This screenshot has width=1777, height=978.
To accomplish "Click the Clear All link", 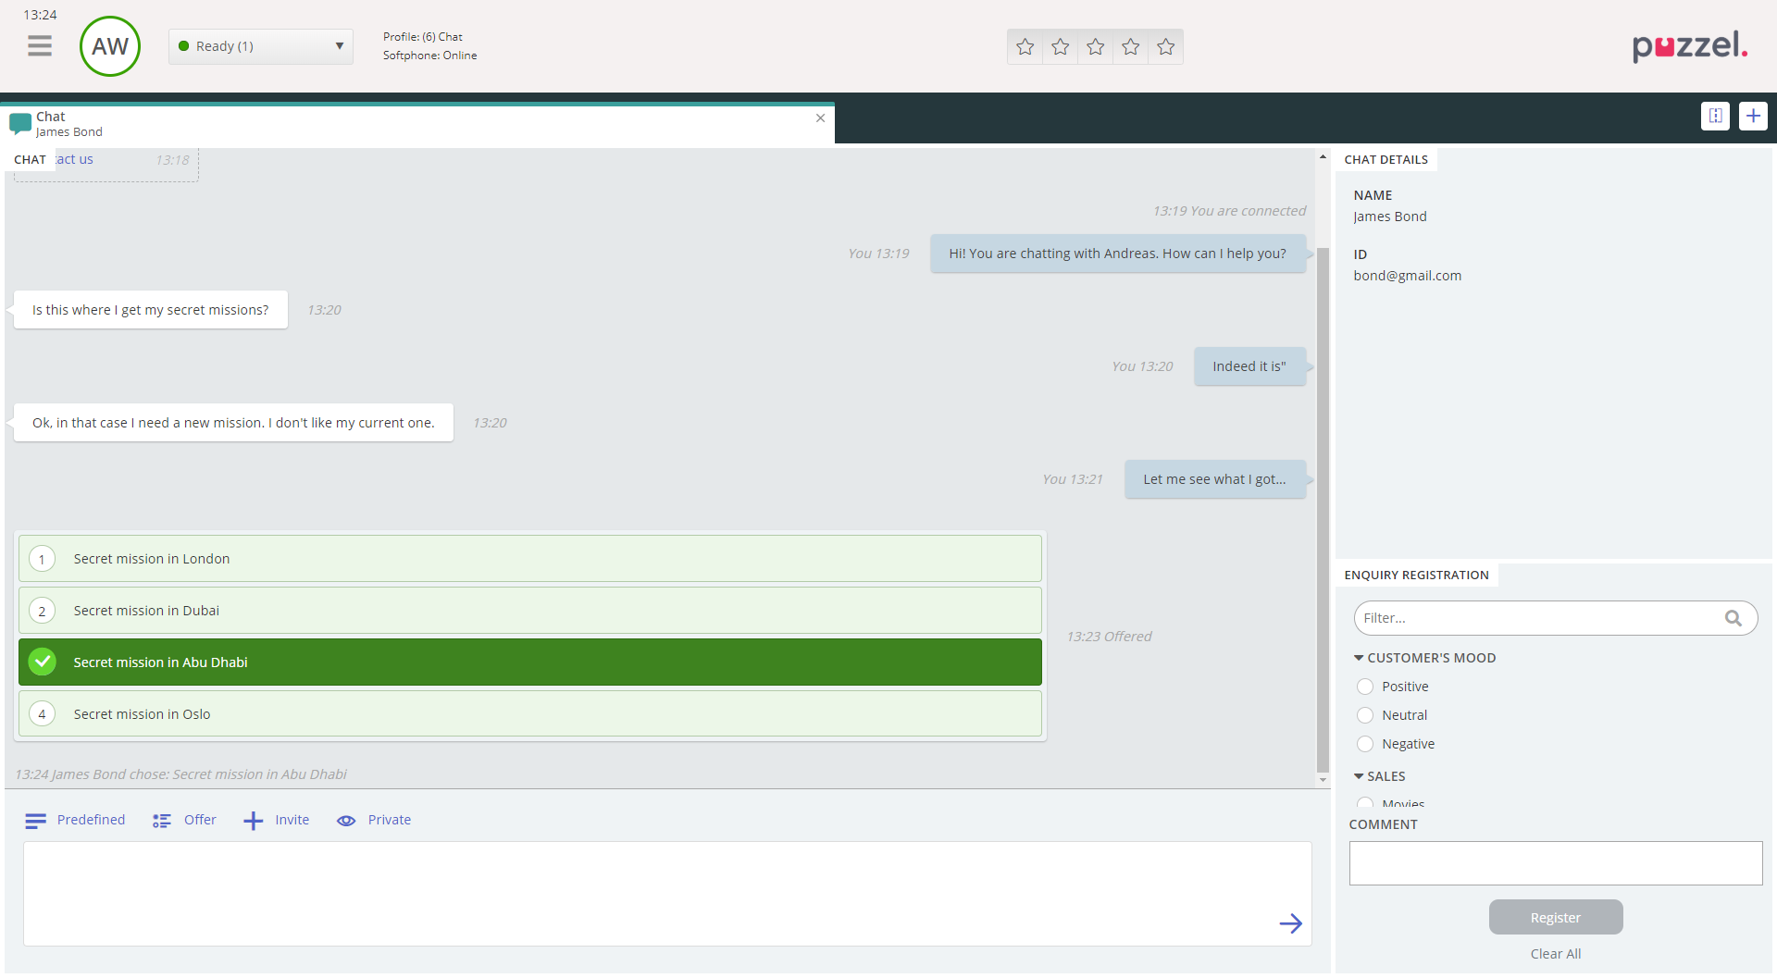I will tap(1555, 954).
